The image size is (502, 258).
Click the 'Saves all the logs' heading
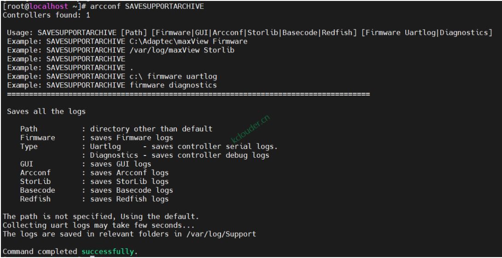[46, 111]
